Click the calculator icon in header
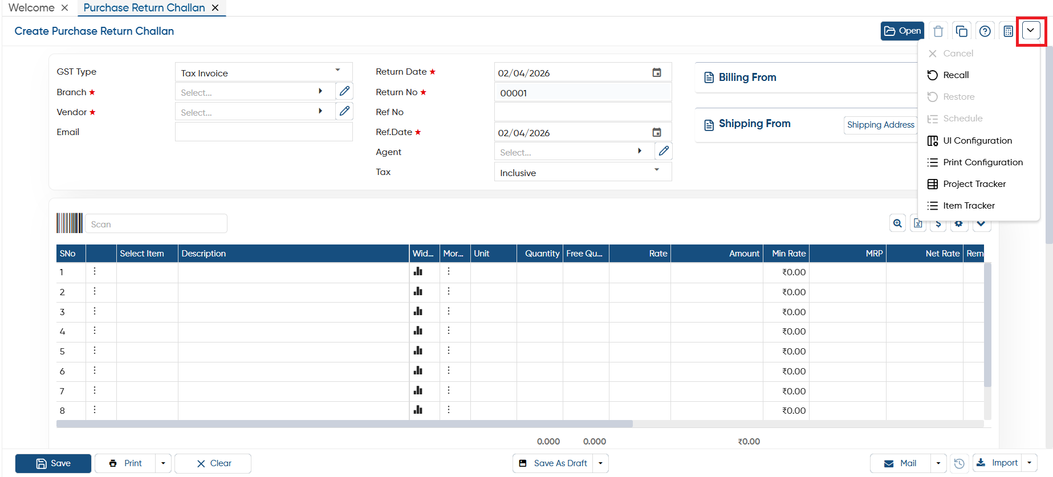 (x=1008, y=31)
